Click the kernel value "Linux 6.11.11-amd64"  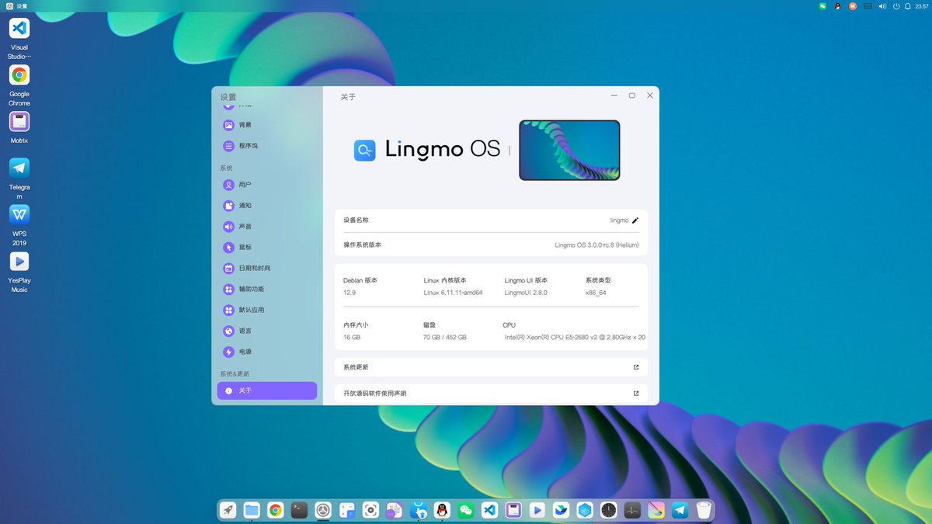pos(454,293)
